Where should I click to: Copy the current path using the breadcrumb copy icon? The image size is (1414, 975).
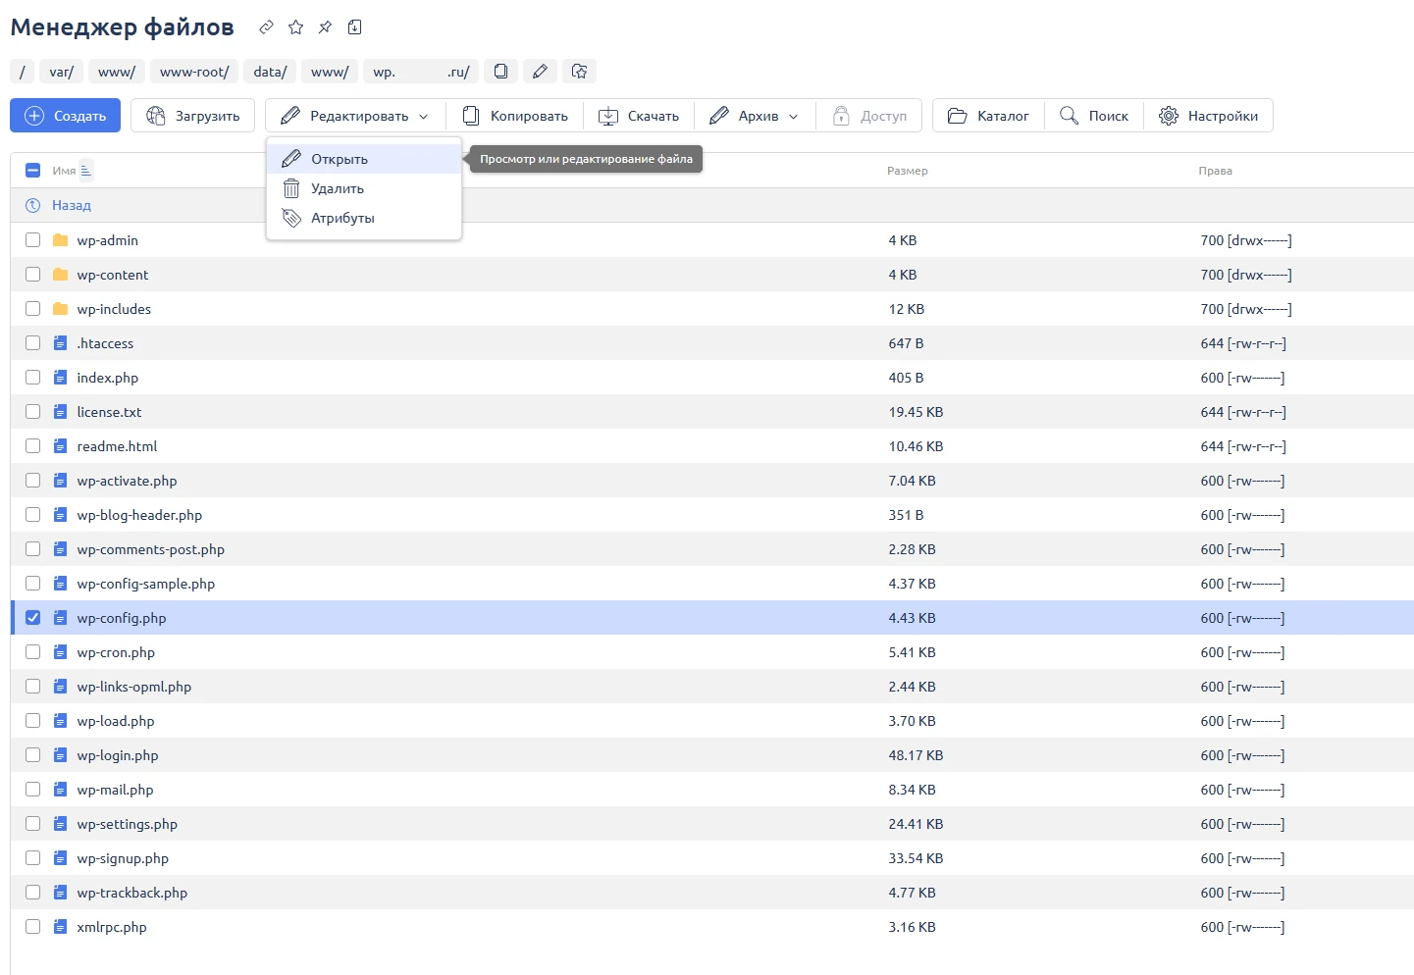coord(500,72)
